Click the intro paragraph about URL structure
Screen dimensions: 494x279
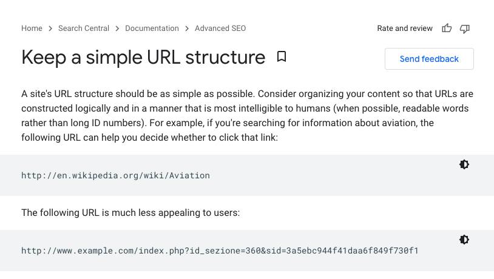pos(248,116)
